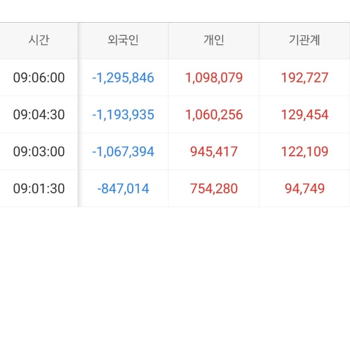Screen dimensions: 350x353
Task: Select foreign value -1,193,935
Action: coord(123,114)
